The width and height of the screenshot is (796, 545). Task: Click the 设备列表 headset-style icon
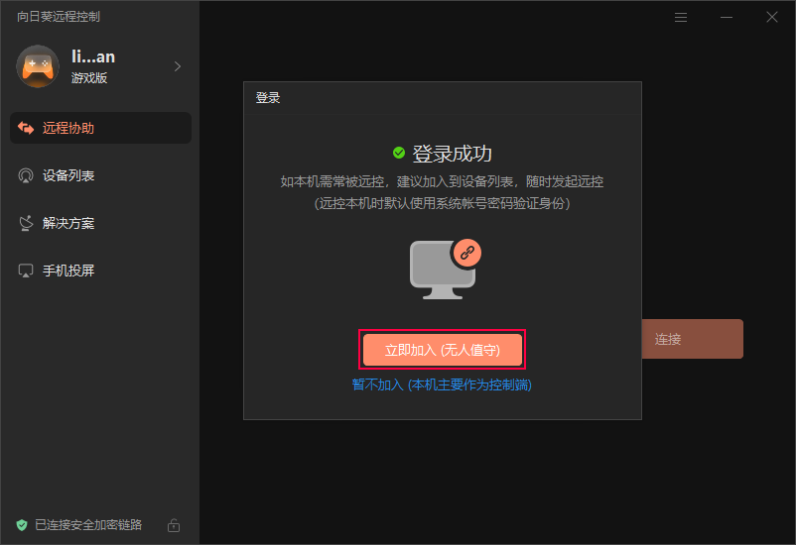pyautogui.click(x=26, y=175)
